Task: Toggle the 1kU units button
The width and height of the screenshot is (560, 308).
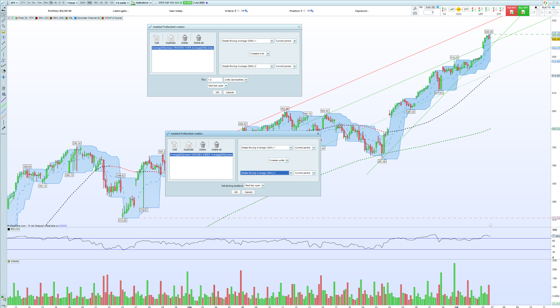Action: click(x=90, y=3)
